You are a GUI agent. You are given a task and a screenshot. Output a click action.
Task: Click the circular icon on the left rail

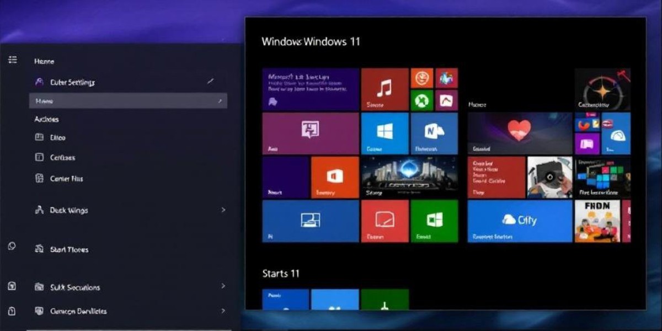[x=12, y=246]
